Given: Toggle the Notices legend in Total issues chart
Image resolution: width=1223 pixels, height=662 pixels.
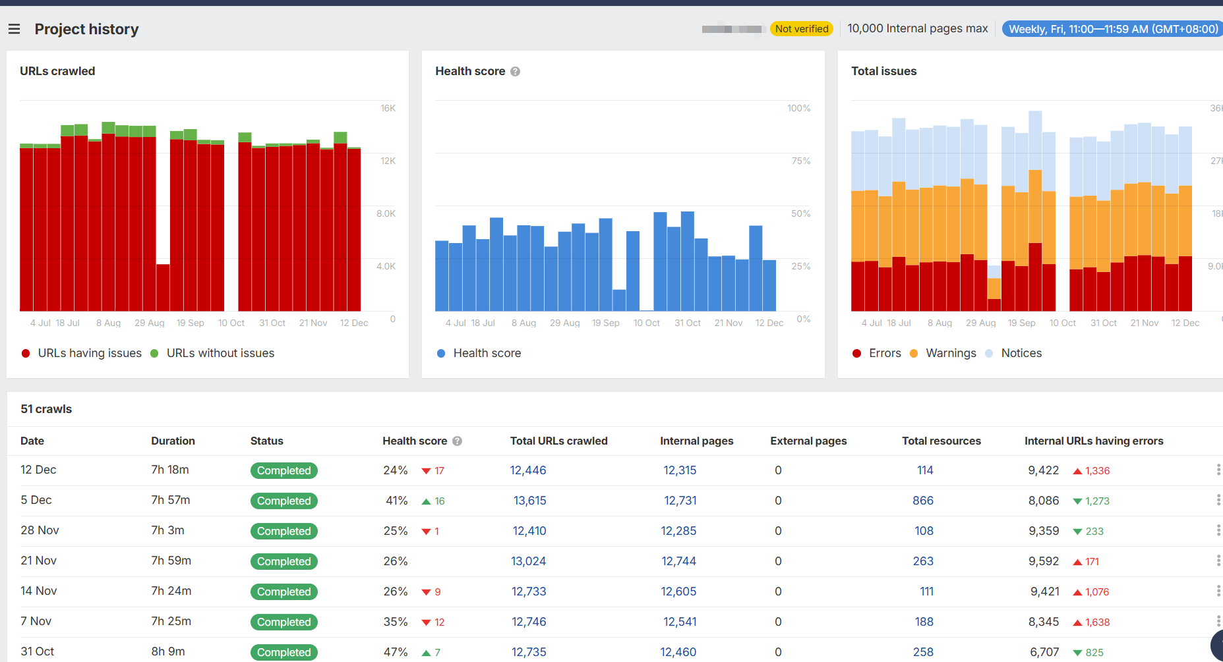Looking at the screenshot, I should coord(1021,352).
